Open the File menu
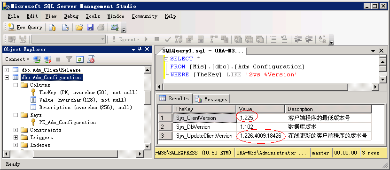This screenshot has width=390, height=170. [x=13, y=16]
